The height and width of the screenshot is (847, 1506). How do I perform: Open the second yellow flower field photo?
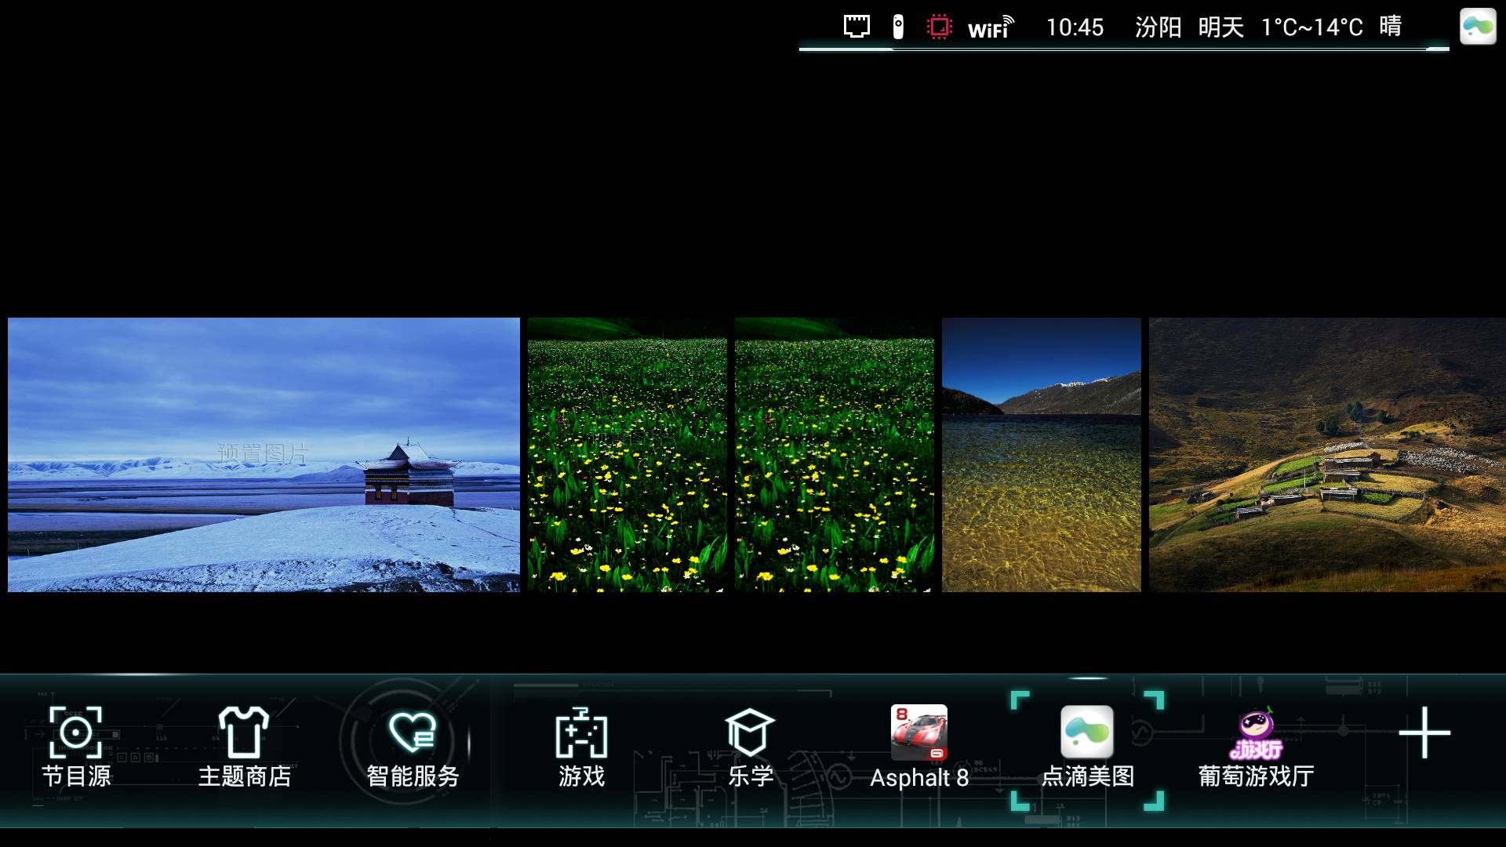pyautogui.click(x=834, y=455)
